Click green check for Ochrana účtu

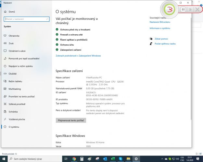click(x=57, y=45)
